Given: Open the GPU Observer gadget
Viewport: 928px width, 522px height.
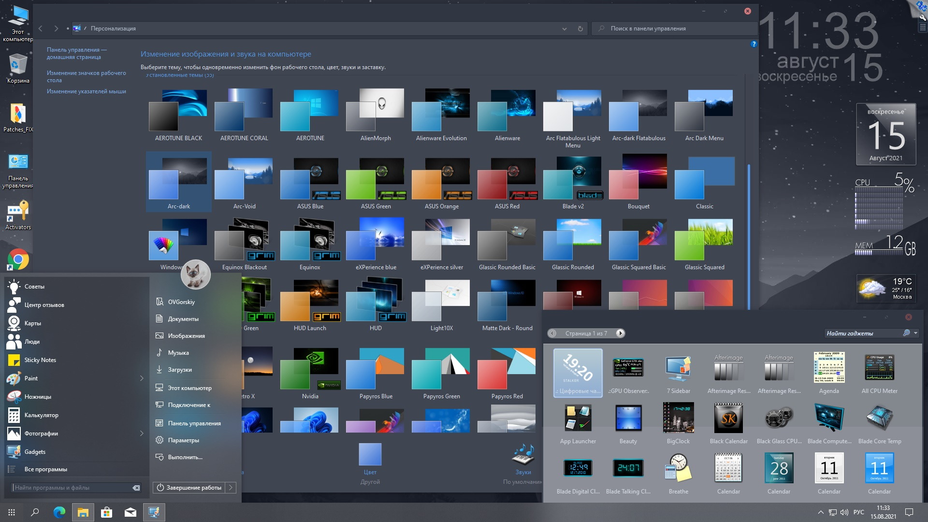Looking at the screenshot, I should coord(628,368).
